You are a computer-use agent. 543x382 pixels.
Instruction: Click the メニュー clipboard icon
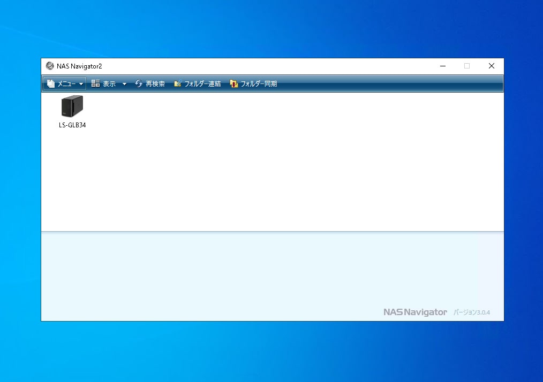click(x=51, y=84)
